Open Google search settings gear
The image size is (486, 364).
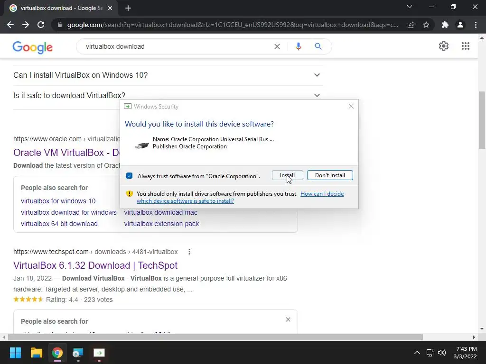[x=444, y=46]
